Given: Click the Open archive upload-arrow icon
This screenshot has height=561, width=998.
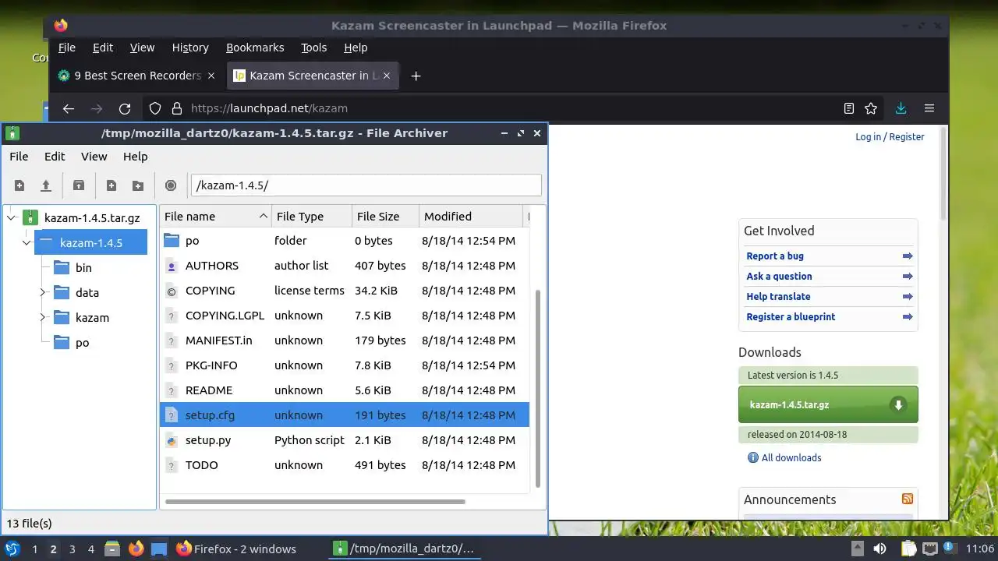Looking at the screenshot, I should click(46, 185).
